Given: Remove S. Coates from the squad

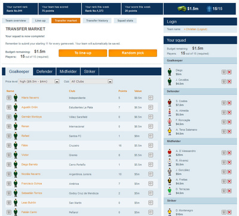Looking at the screenshot, I should (x=229, y=103).
